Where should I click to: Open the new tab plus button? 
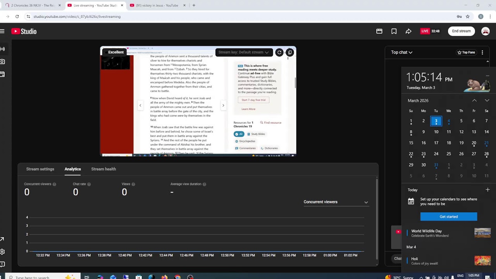click(194, 5)
